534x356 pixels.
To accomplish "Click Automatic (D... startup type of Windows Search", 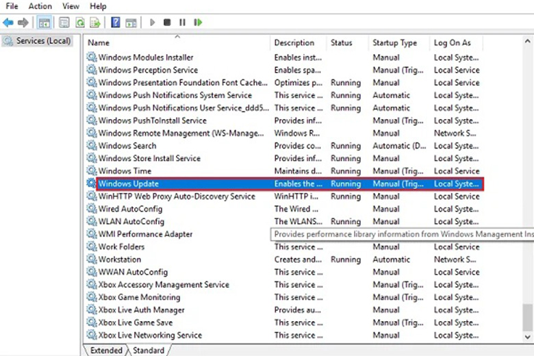I will 399,146.
